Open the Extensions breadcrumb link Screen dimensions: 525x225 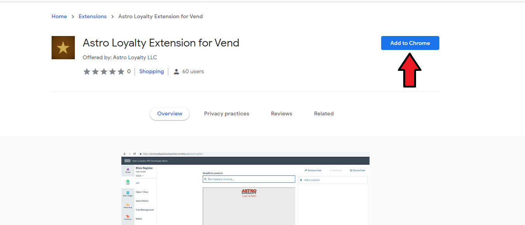[x=92, y=16]
